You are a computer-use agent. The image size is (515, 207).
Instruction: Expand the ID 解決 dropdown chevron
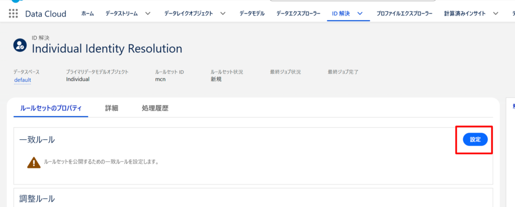[360, 14]
